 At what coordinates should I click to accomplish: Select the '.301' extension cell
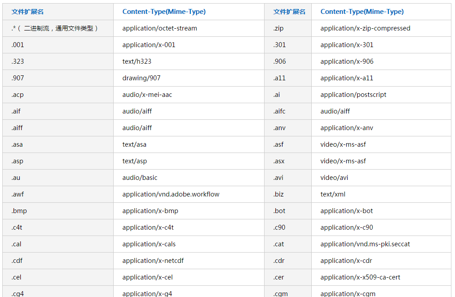(288, 45)
